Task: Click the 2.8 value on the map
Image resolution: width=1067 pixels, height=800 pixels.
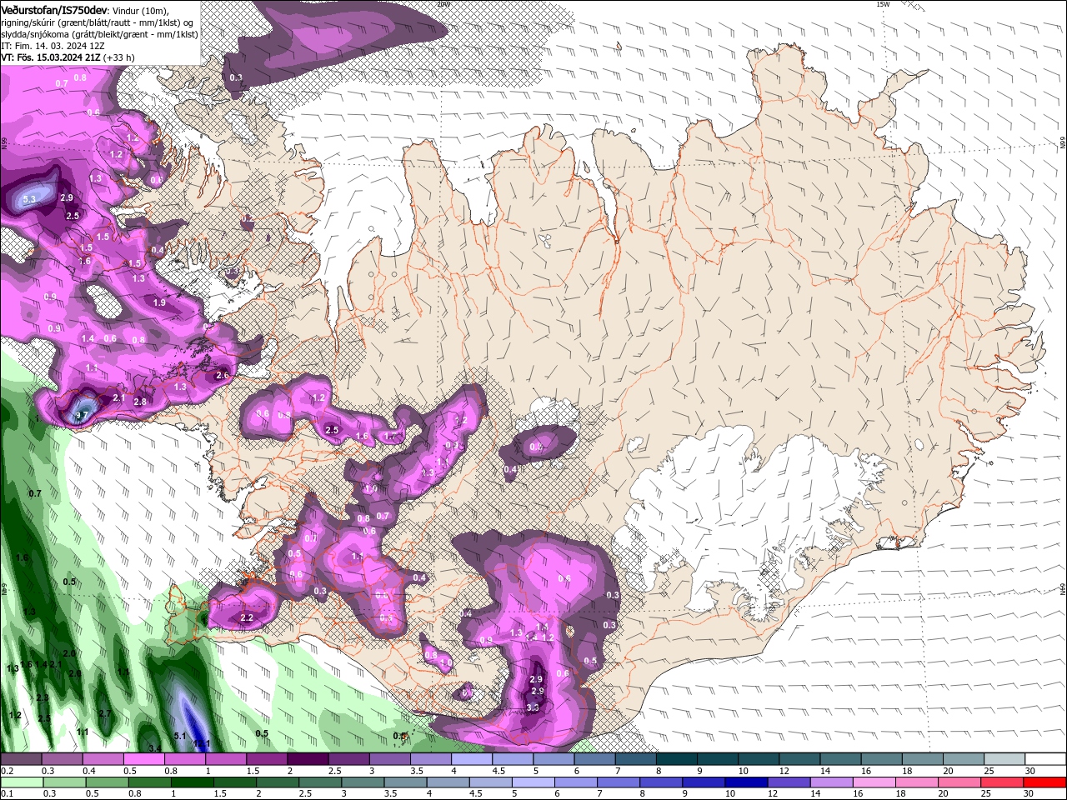Action: click(140, 402)
